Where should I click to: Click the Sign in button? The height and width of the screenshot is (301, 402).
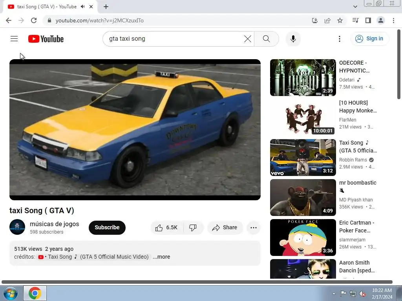(x=369, y=39)
